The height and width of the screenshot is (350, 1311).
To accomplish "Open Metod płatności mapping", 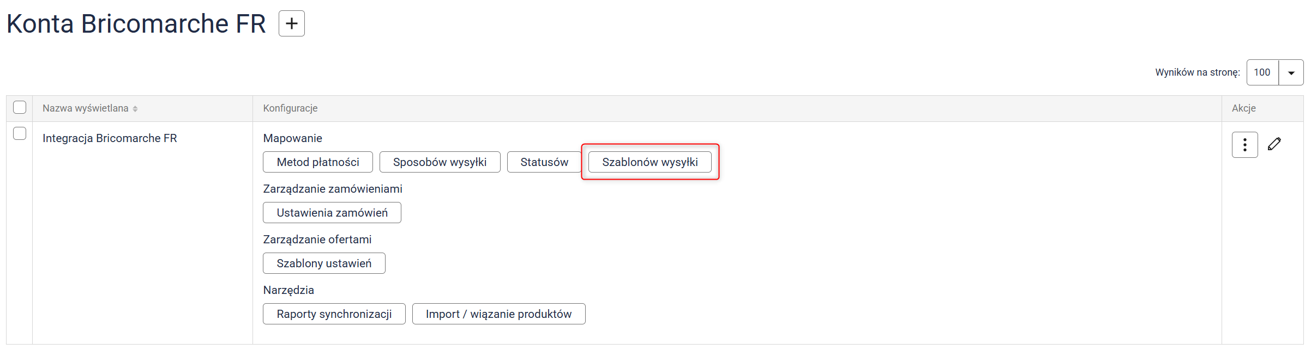I will (317, 162).
